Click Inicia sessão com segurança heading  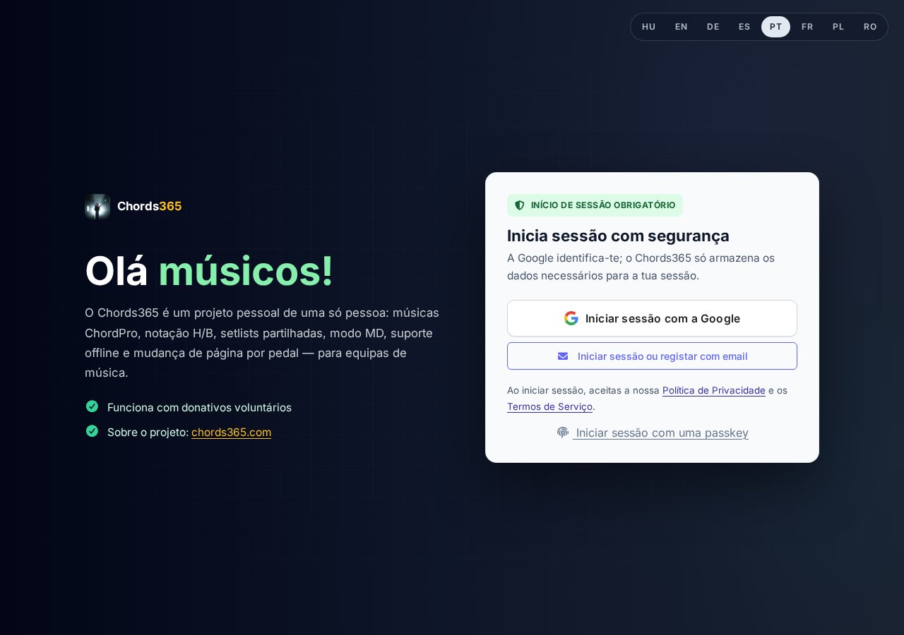[x=618, y=236]
